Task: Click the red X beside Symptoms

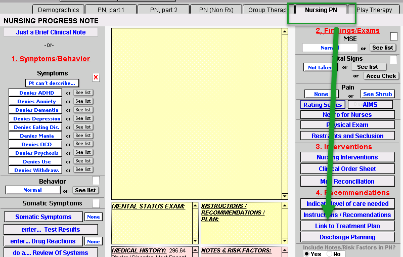Action: [96, 77]
